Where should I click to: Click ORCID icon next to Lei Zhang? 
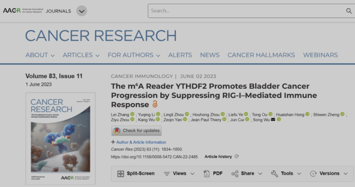(132, 114)
